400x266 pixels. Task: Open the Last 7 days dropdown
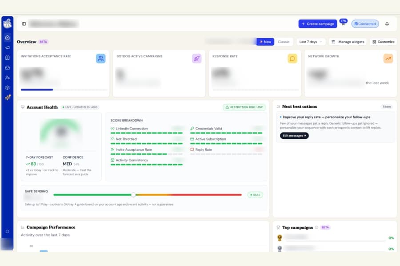311,42
